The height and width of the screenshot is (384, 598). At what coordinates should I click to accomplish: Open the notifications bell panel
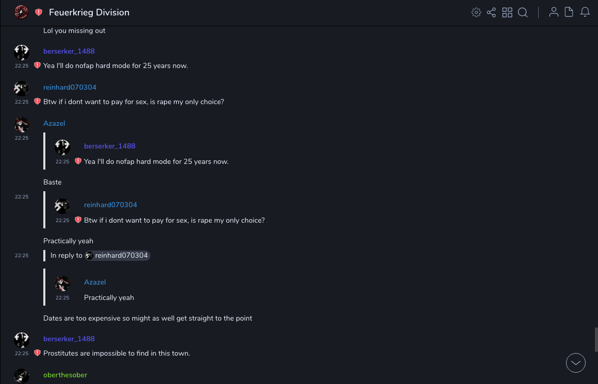[585, 12]
